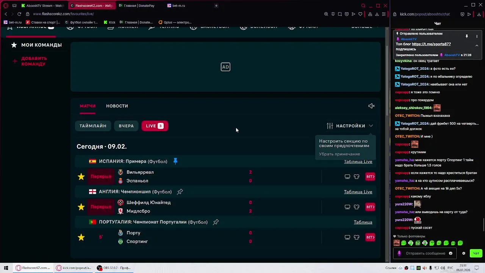Unfavorite the Porto–Sporting match star
Screen dimensions: 485x273
(x=81, y=237)
